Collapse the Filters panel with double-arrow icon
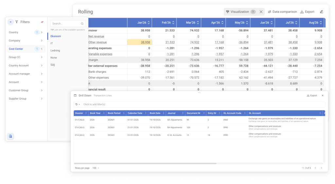Screen dimensions: 335x184 [x=10, y=22]
